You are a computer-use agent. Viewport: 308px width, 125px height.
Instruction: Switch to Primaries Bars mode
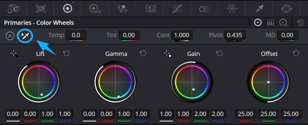(270, 23)
